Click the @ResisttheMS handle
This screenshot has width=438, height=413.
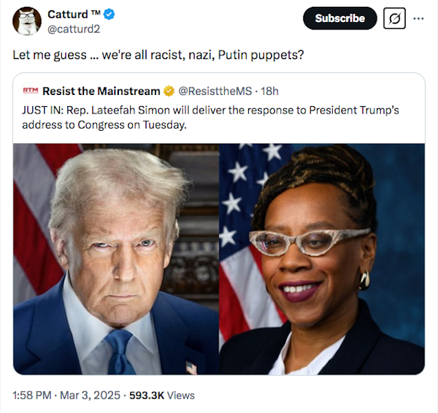(215, 91)
